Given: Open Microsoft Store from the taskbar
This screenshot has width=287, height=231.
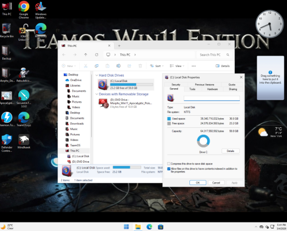Looking at the screenshot, I should (160, 227).
